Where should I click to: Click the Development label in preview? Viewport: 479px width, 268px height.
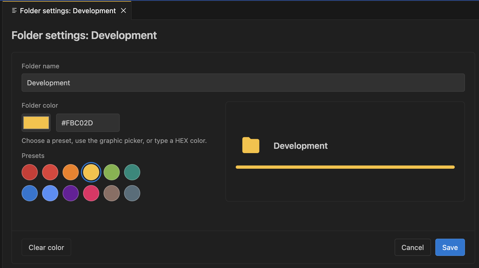coord(300,146)
